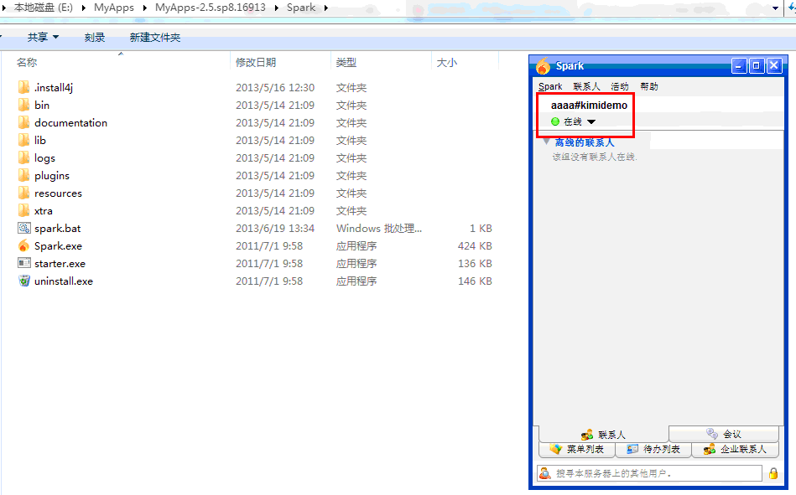
Task: Close the Spark window
Action: pos(773,66)
